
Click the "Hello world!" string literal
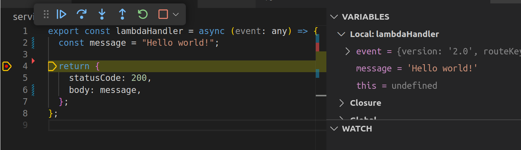tap(178, 43)
